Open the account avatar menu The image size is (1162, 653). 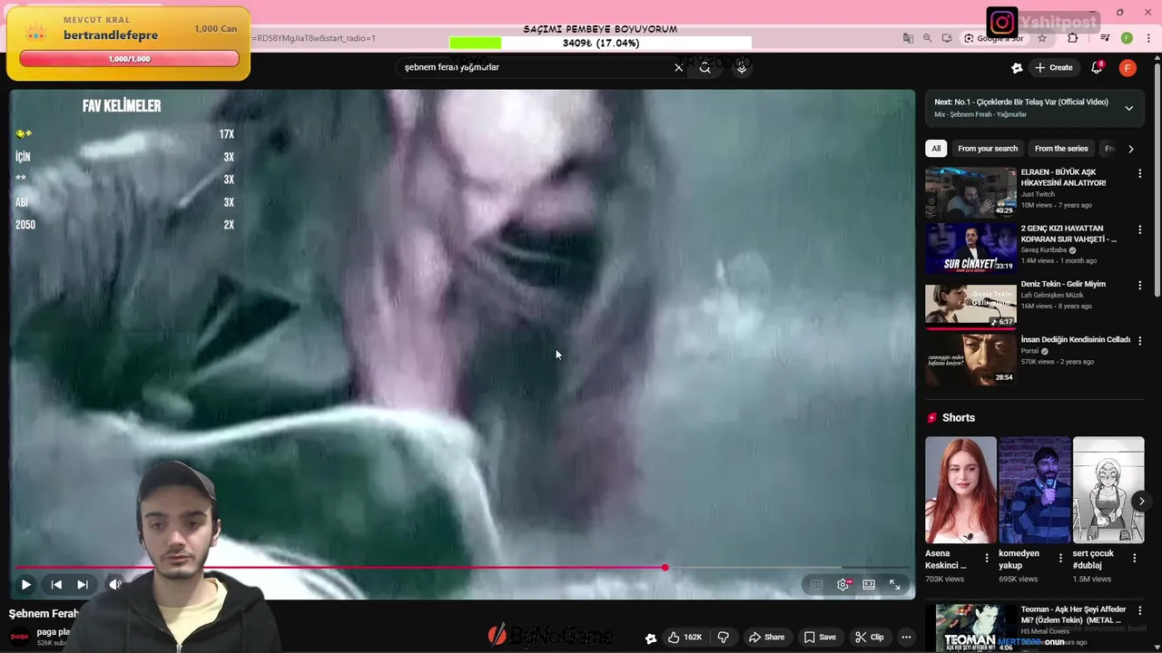coord(1128,68)
